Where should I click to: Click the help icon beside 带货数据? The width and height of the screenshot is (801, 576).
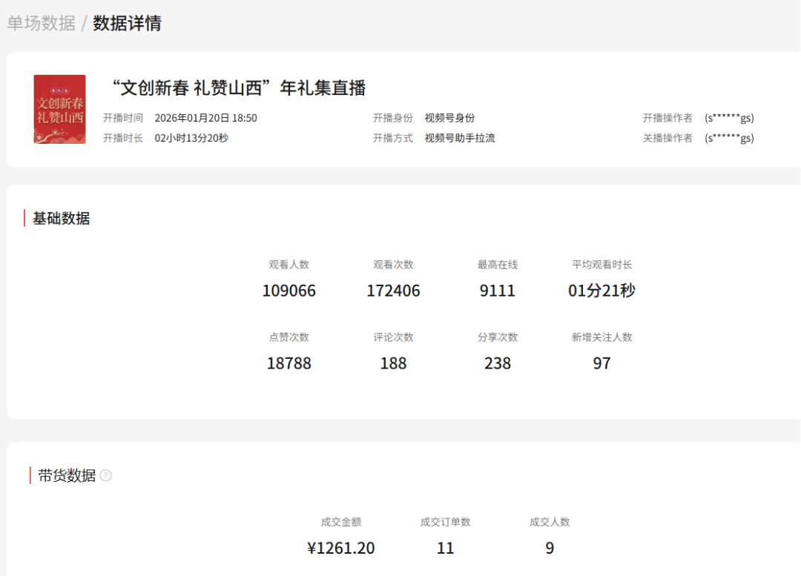106,476
